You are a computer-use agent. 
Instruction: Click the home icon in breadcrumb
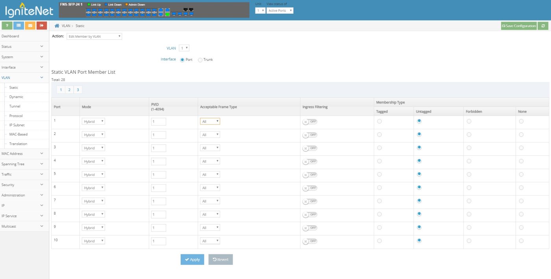[x=57, y=26]
